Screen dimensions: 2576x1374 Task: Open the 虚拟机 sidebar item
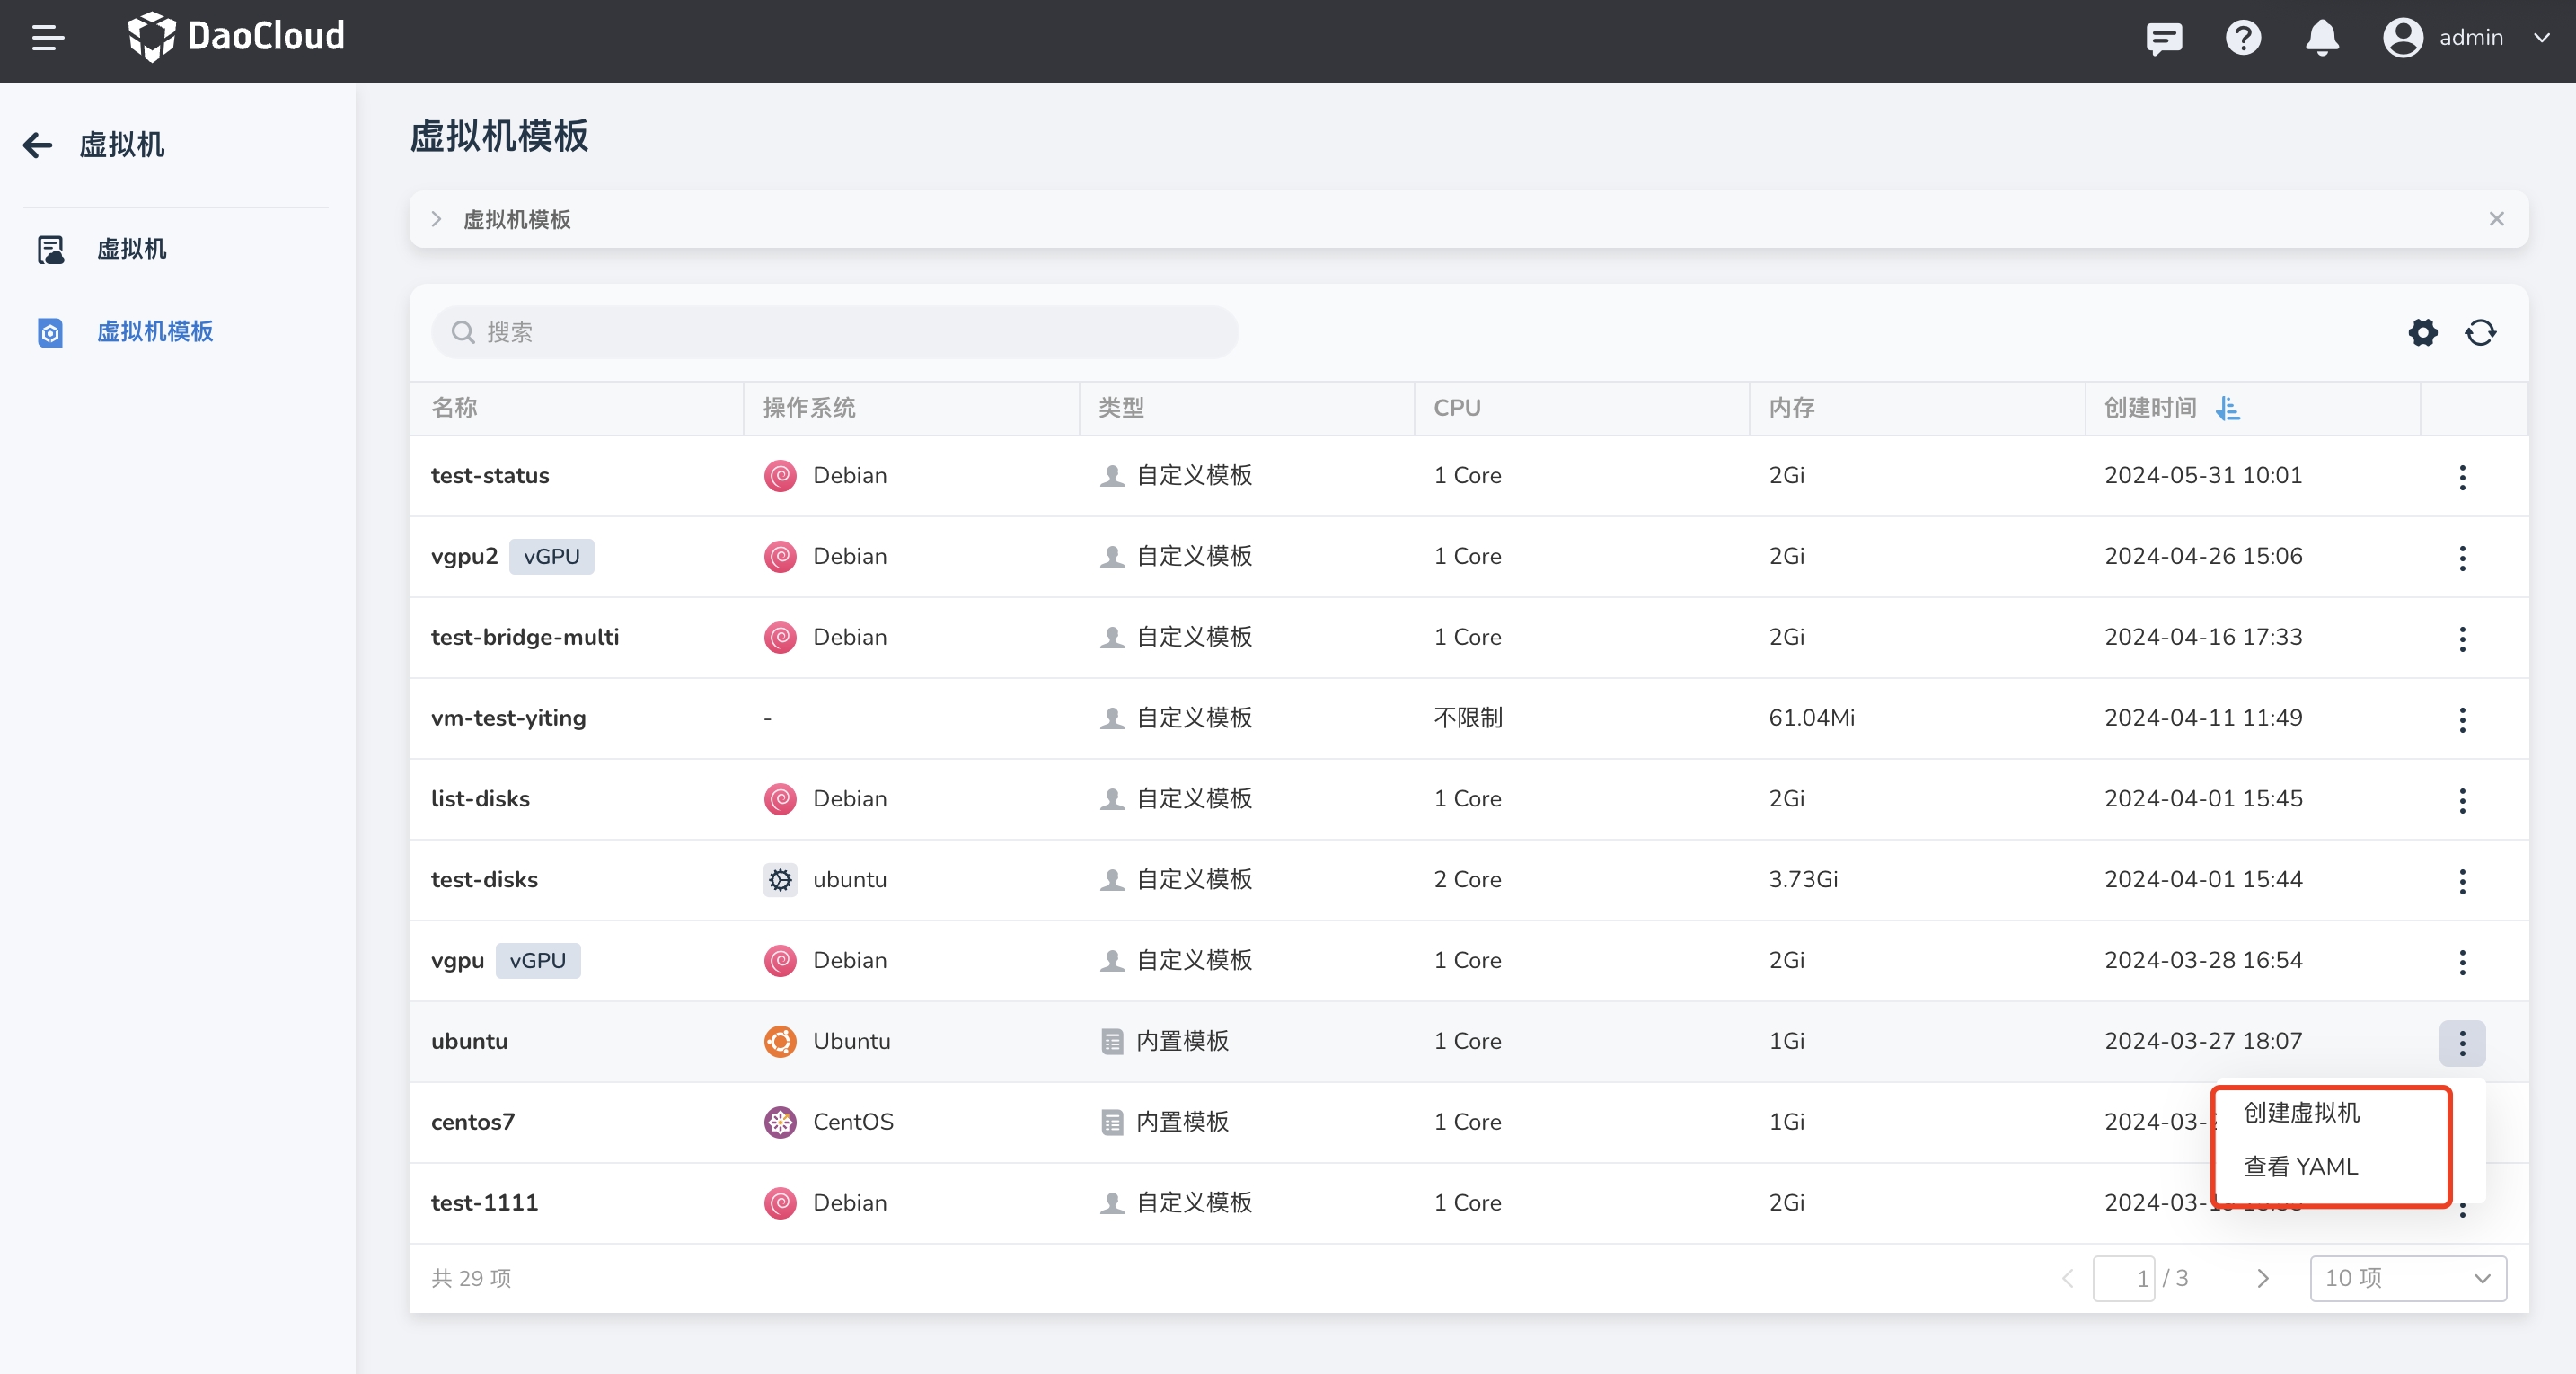tap(131, 249)
